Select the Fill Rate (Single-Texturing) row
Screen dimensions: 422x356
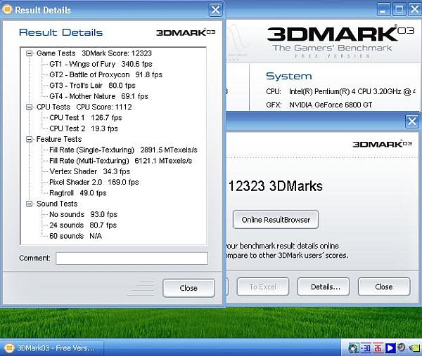[123, 150]
